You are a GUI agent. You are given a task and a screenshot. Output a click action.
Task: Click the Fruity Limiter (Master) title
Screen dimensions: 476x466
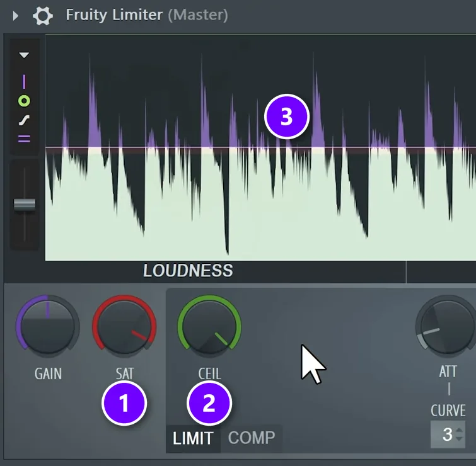[x=147, y=15]
